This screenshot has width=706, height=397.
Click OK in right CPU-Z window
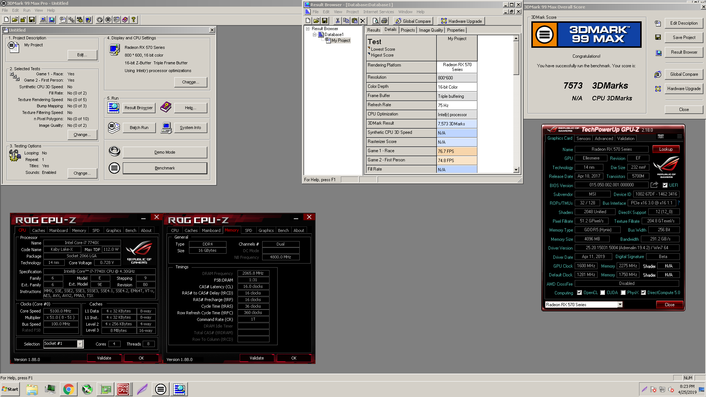(x=294, y=358)
